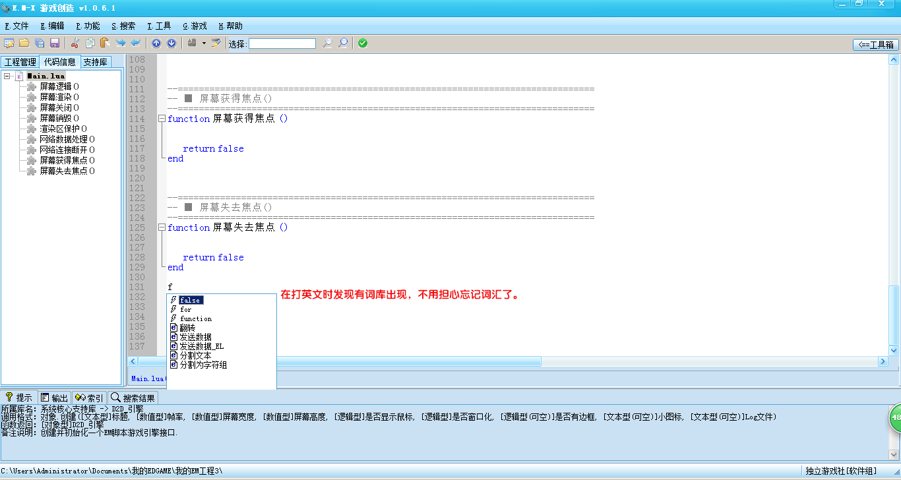Click the blue left-pointing return arrow icon
The image size is (901, 480).
click(x=136, y=44)
